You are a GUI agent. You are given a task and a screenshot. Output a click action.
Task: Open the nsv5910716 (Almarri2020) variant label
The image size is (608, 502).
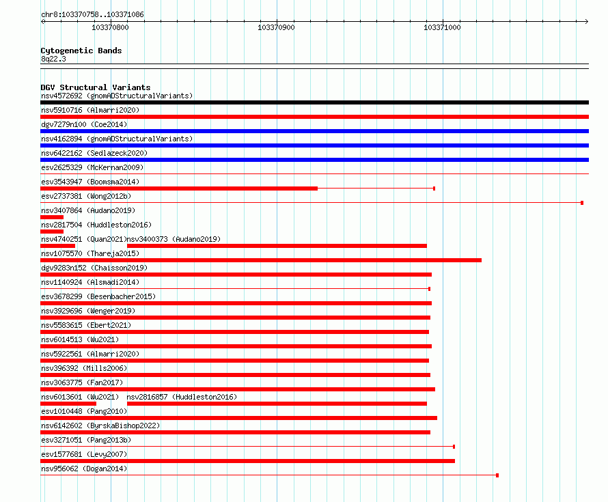[x=90, y=110]
